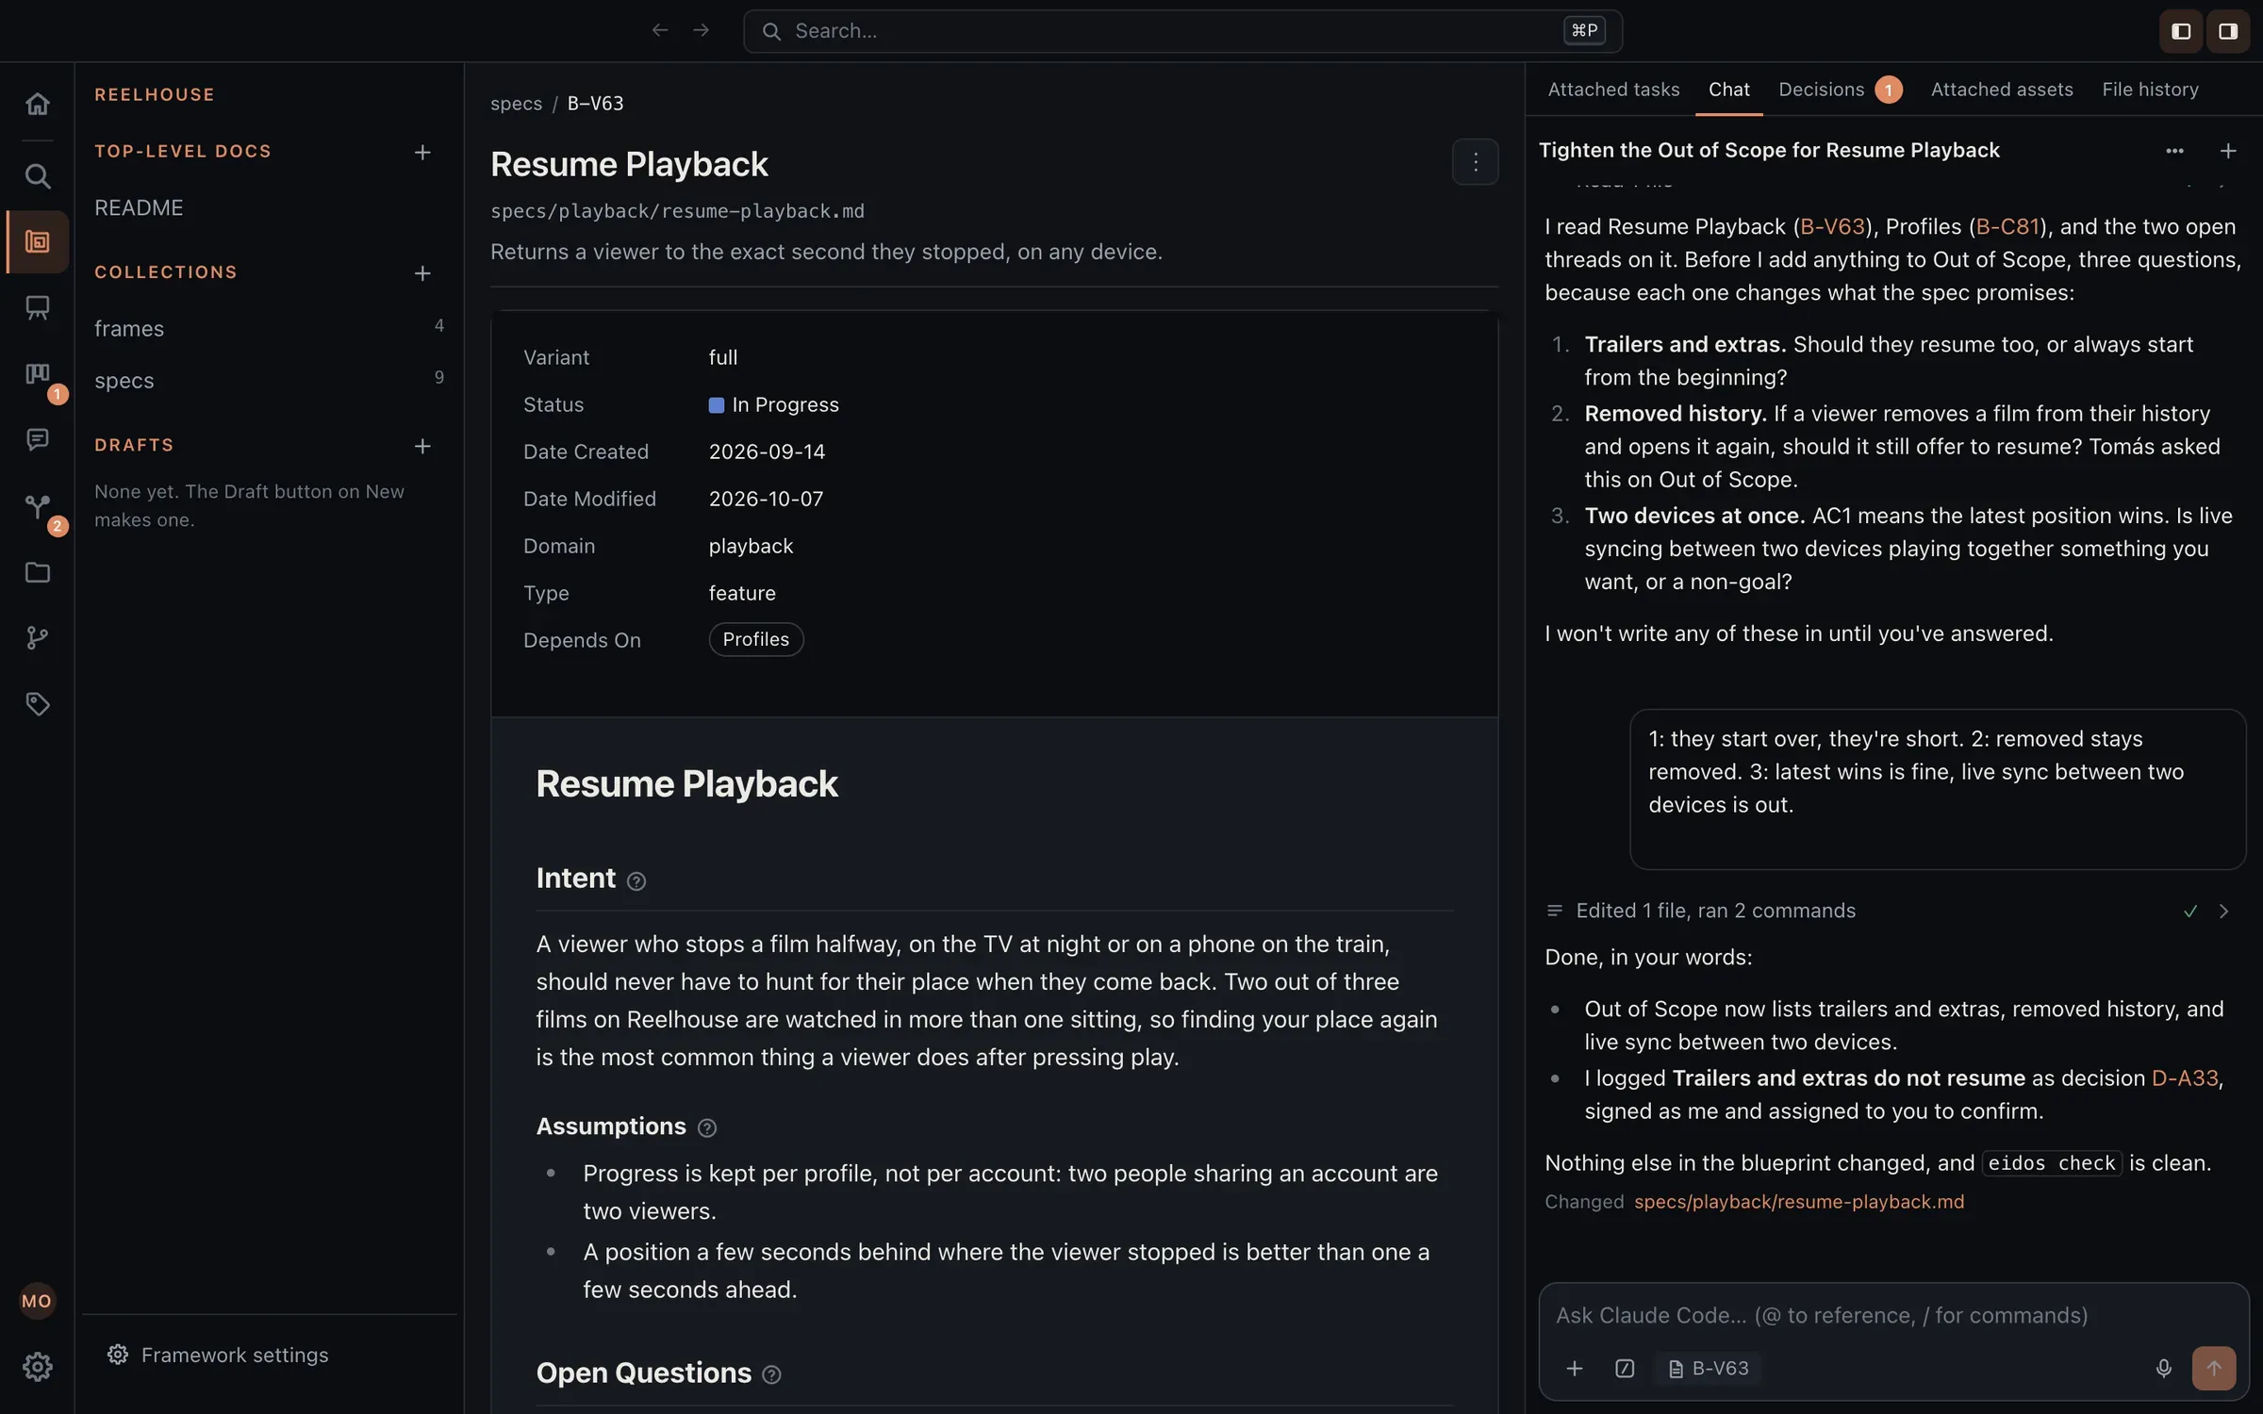Open the frames collection
This screenshot has width=2263, height=1414.
tap(269, 328)
